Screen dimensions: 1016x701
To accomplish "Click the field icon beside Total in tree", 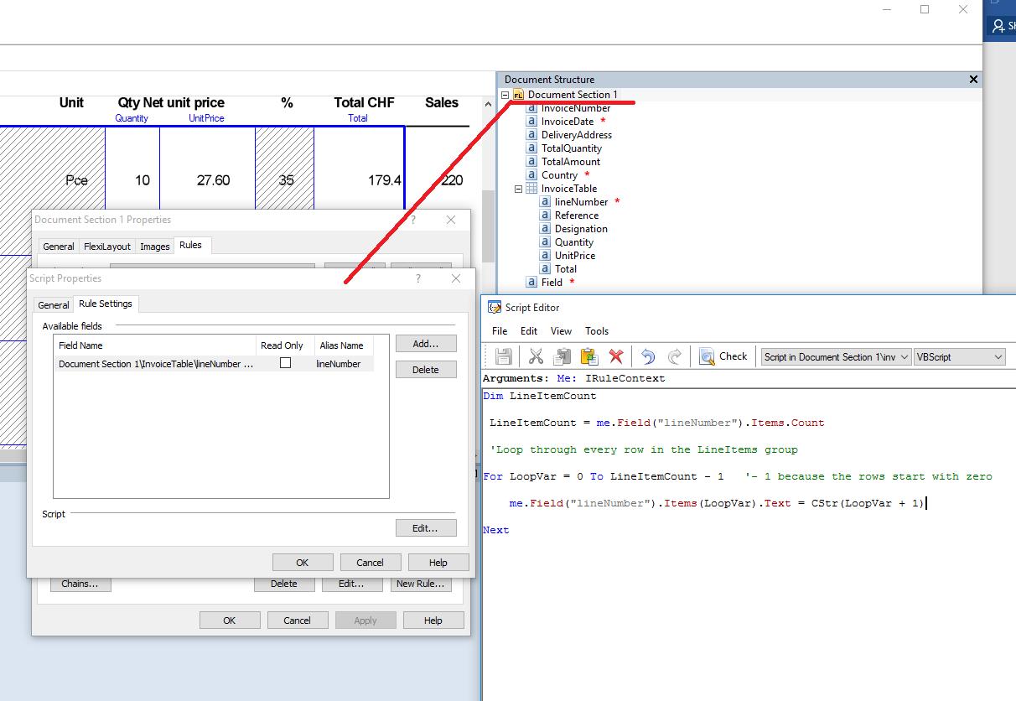I will click(545, 269).
